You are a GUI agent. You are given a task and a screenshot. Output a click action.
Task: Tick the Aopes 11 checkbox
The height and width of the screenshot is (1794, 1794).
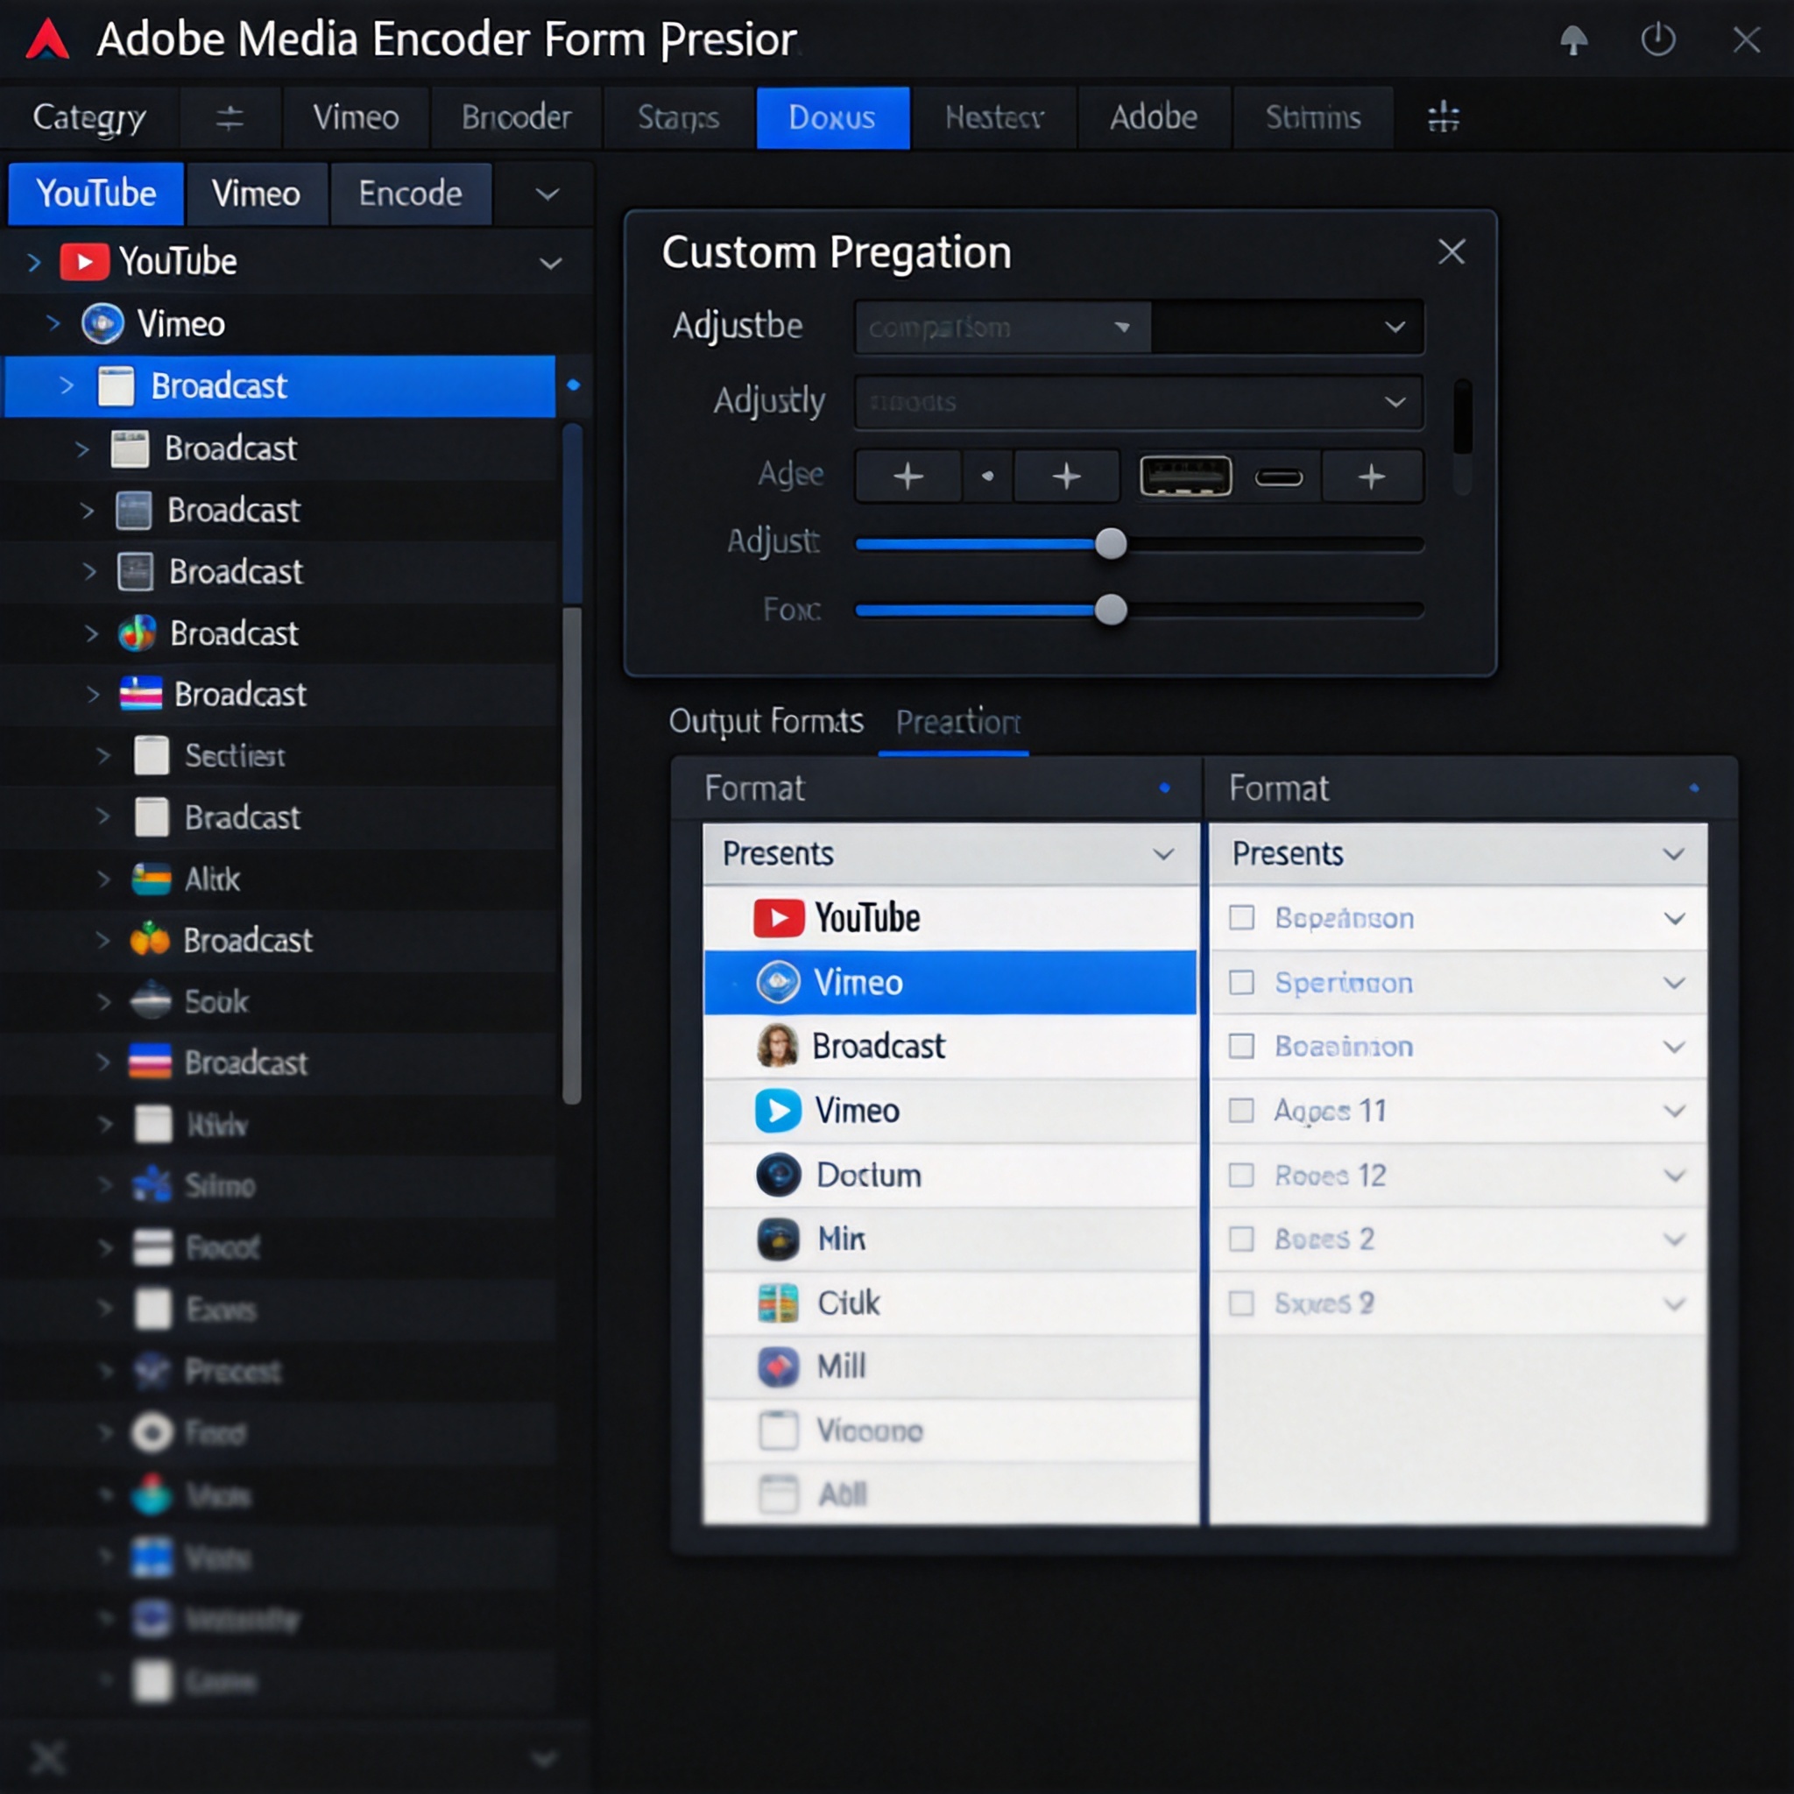coord(1241,1111)
